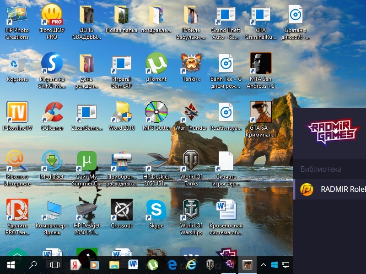Image resolution: width=366 pixels, height=274 pixels.
Task: Launch MP3 Cutter from the desktop
Action: point(156,112)
